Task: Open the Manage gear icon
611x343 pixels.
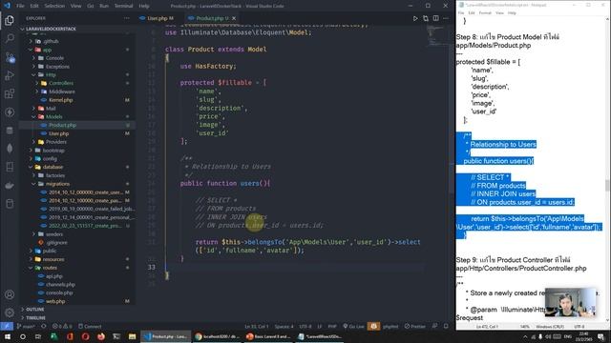Action: [x=10, y=313]
